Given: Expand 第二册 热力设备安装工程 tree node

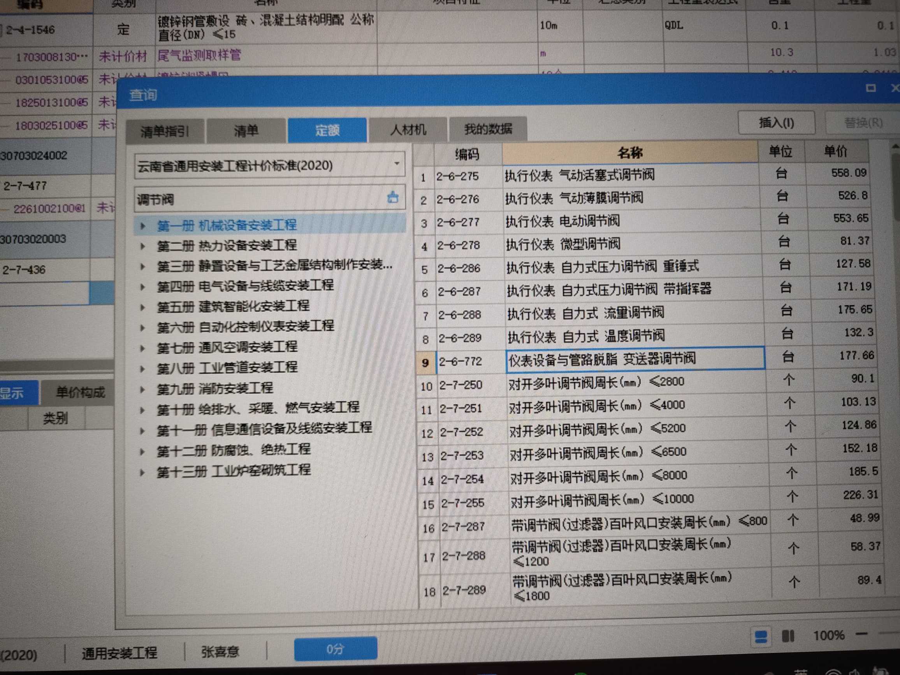Looking at the screenshot, I should tap(142, 246).
